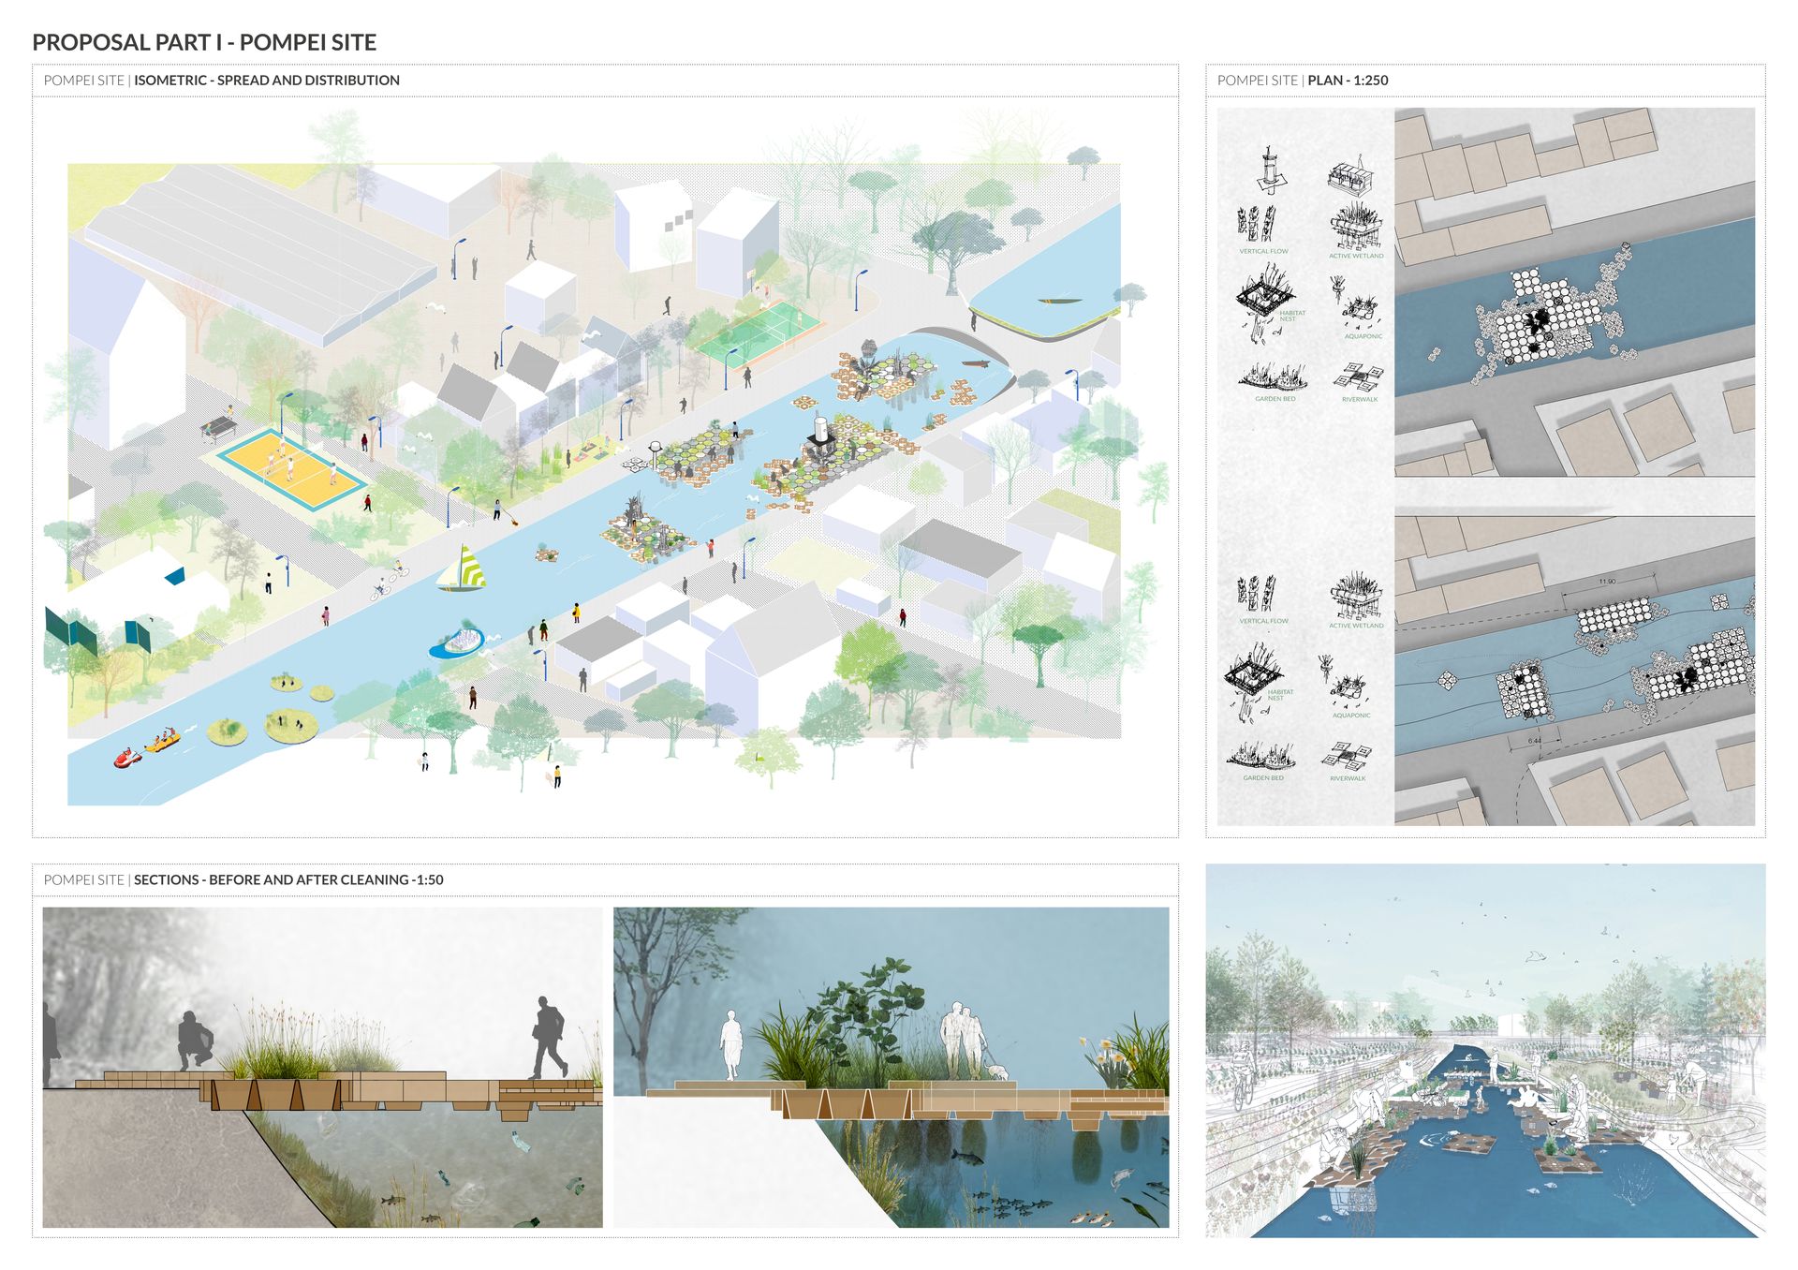Click the 'ACTIVE WETLAND' label in lower legend

pyautogui.click(x=1355, y=626)
